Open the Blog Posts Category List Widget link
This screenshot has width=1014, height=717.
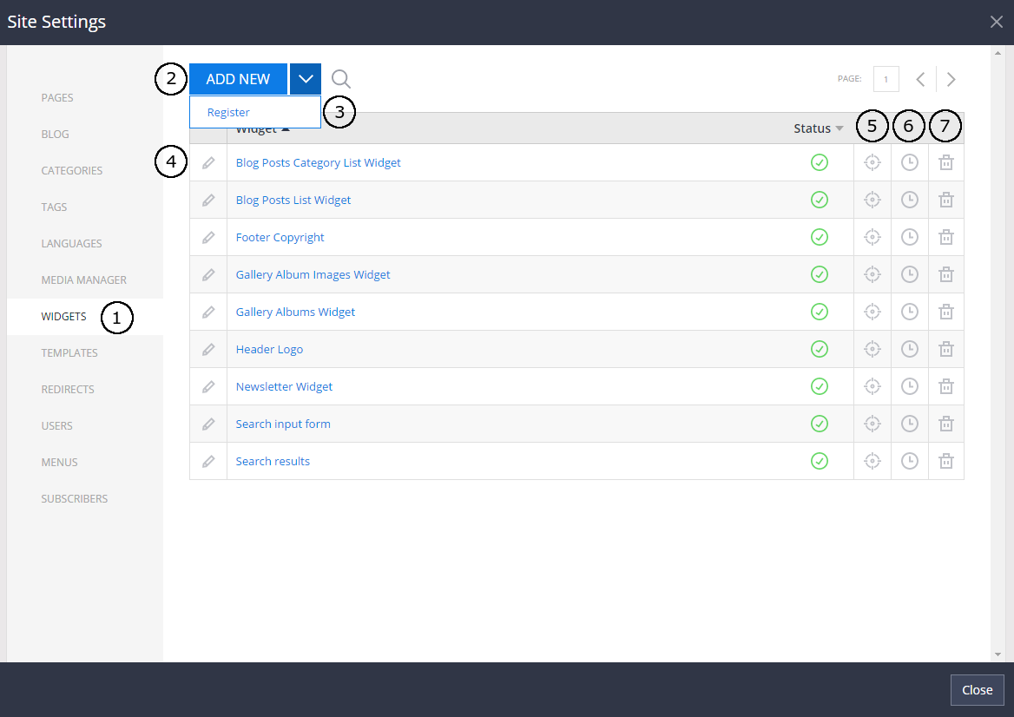[x=318, y=162]
